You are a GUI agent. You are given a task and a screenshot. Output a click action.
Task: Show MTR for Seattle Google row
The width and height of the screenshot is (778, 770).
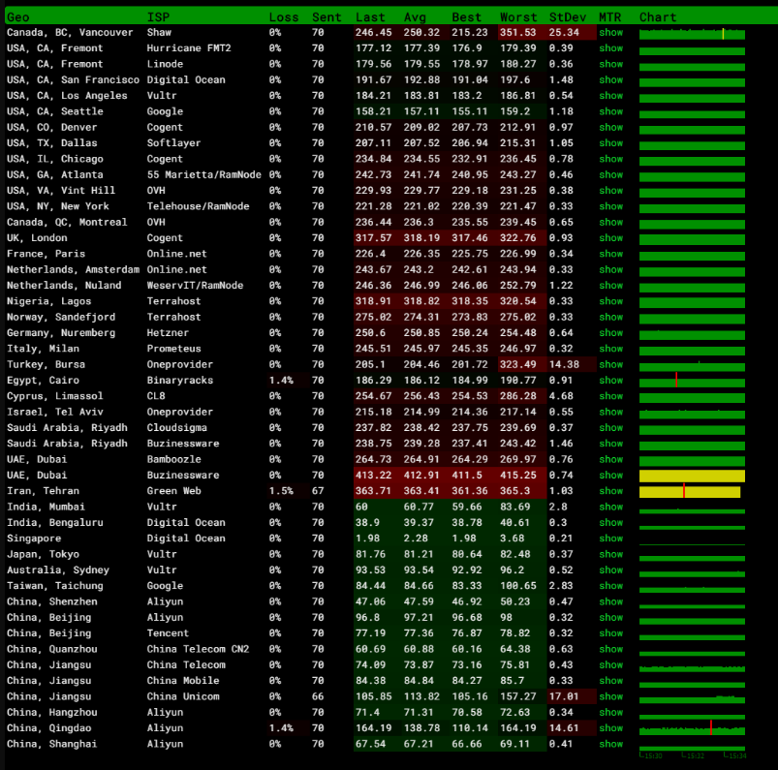610,111
